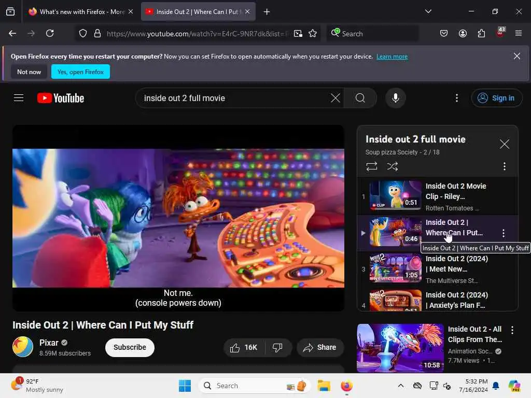The width and height of the screenshot is (531, 398).
Task: Open options for Where Can I Put playlist item
Action: (504, 233)
